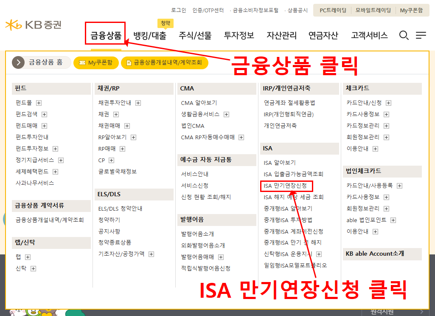Open 중개형ISA 계좌이전신청

click(x=294, y=231)
